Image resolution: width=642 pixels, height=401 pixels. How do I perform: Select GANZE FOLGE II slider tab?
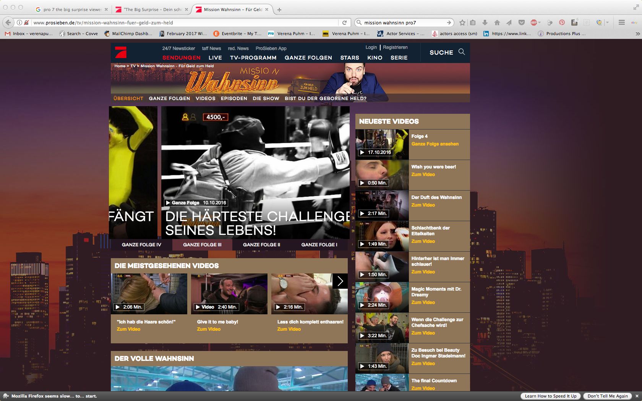(x=261, y=245)
